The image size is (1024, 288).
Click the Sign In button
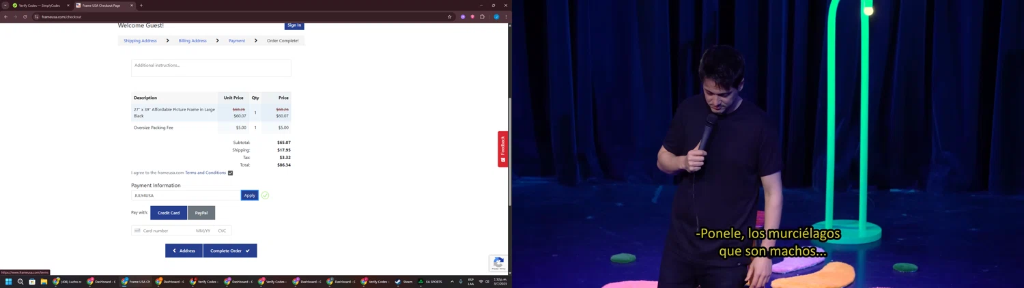click(294, 25)
